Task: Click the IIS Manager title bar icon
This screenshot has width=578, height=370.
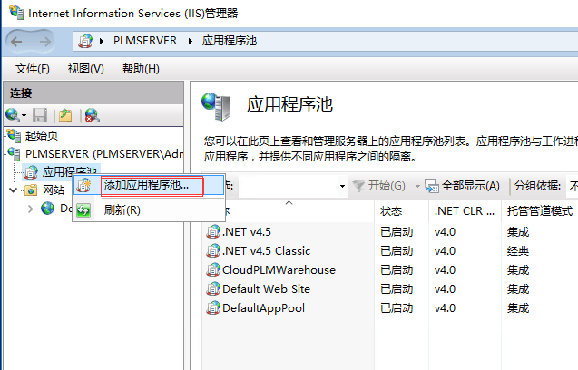Action: (16, 12)
